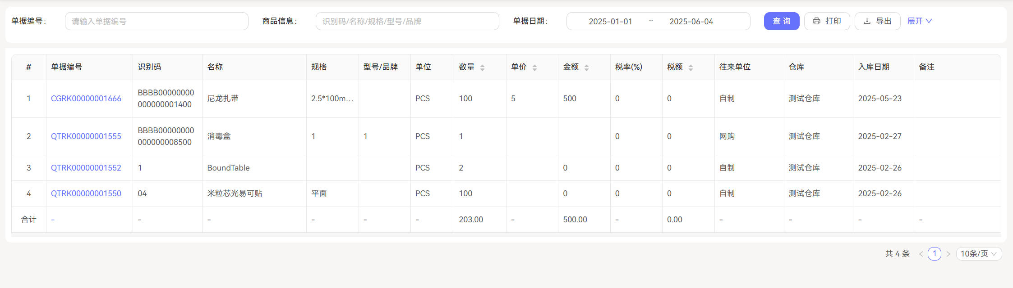
Task: Click the 税额 column sort arrows
Action: click(x=691, y=67)
